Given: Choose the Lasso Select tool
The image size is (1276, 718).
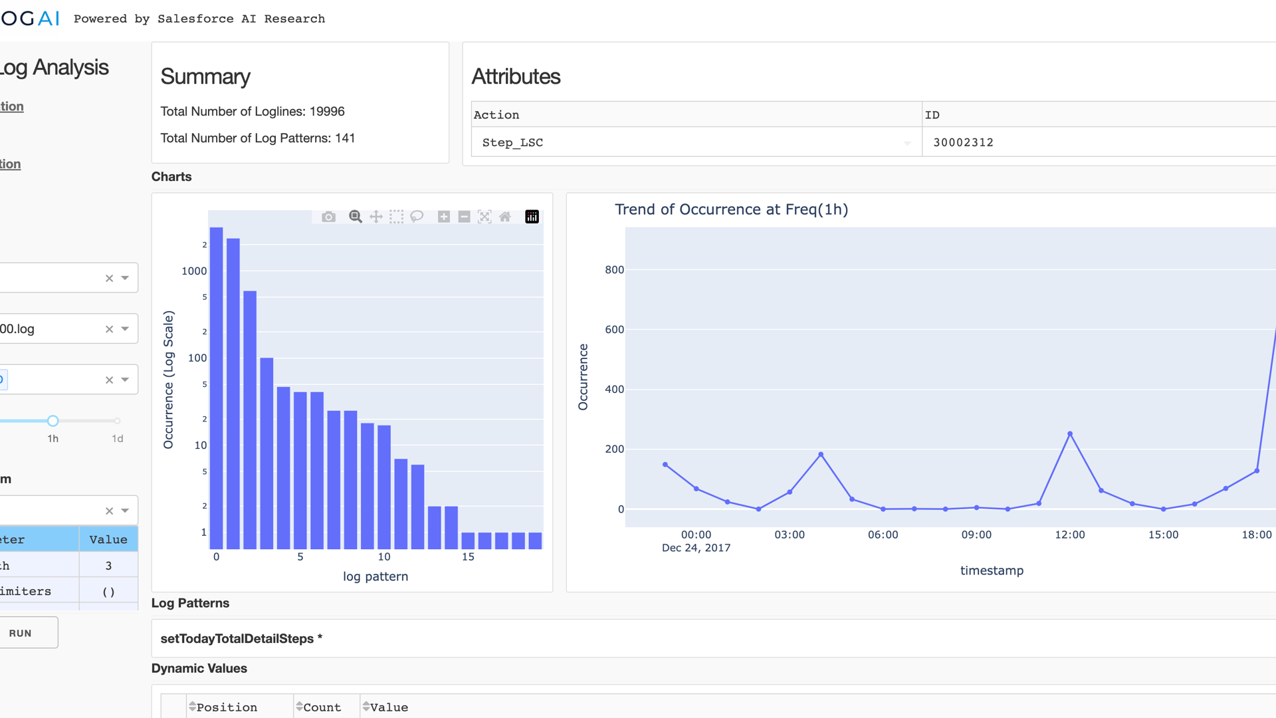Looking at the screenshot, I should coord(417,217).
